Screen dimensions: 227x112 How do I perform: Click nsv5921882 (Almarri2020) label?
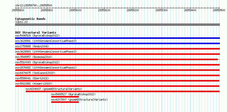[x=34, y=84]
